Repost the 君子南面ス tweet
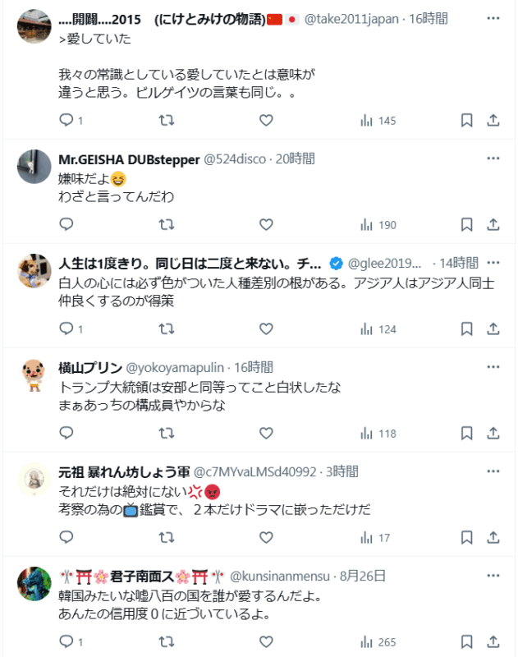The image size is (518, 657). [x=166, y=641]
